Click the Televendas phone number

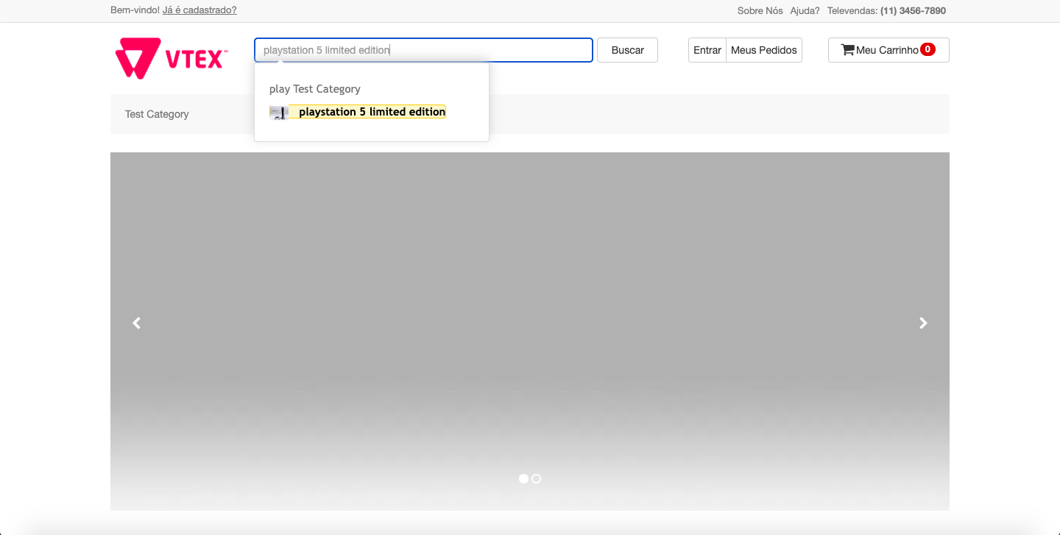point(913,10)
